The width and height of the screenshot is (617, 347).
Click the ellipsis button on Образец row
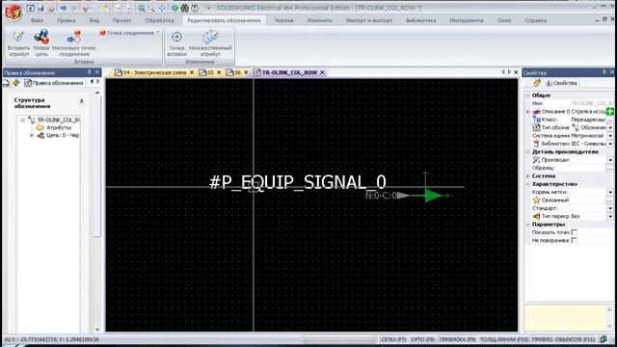pos(610,168)
